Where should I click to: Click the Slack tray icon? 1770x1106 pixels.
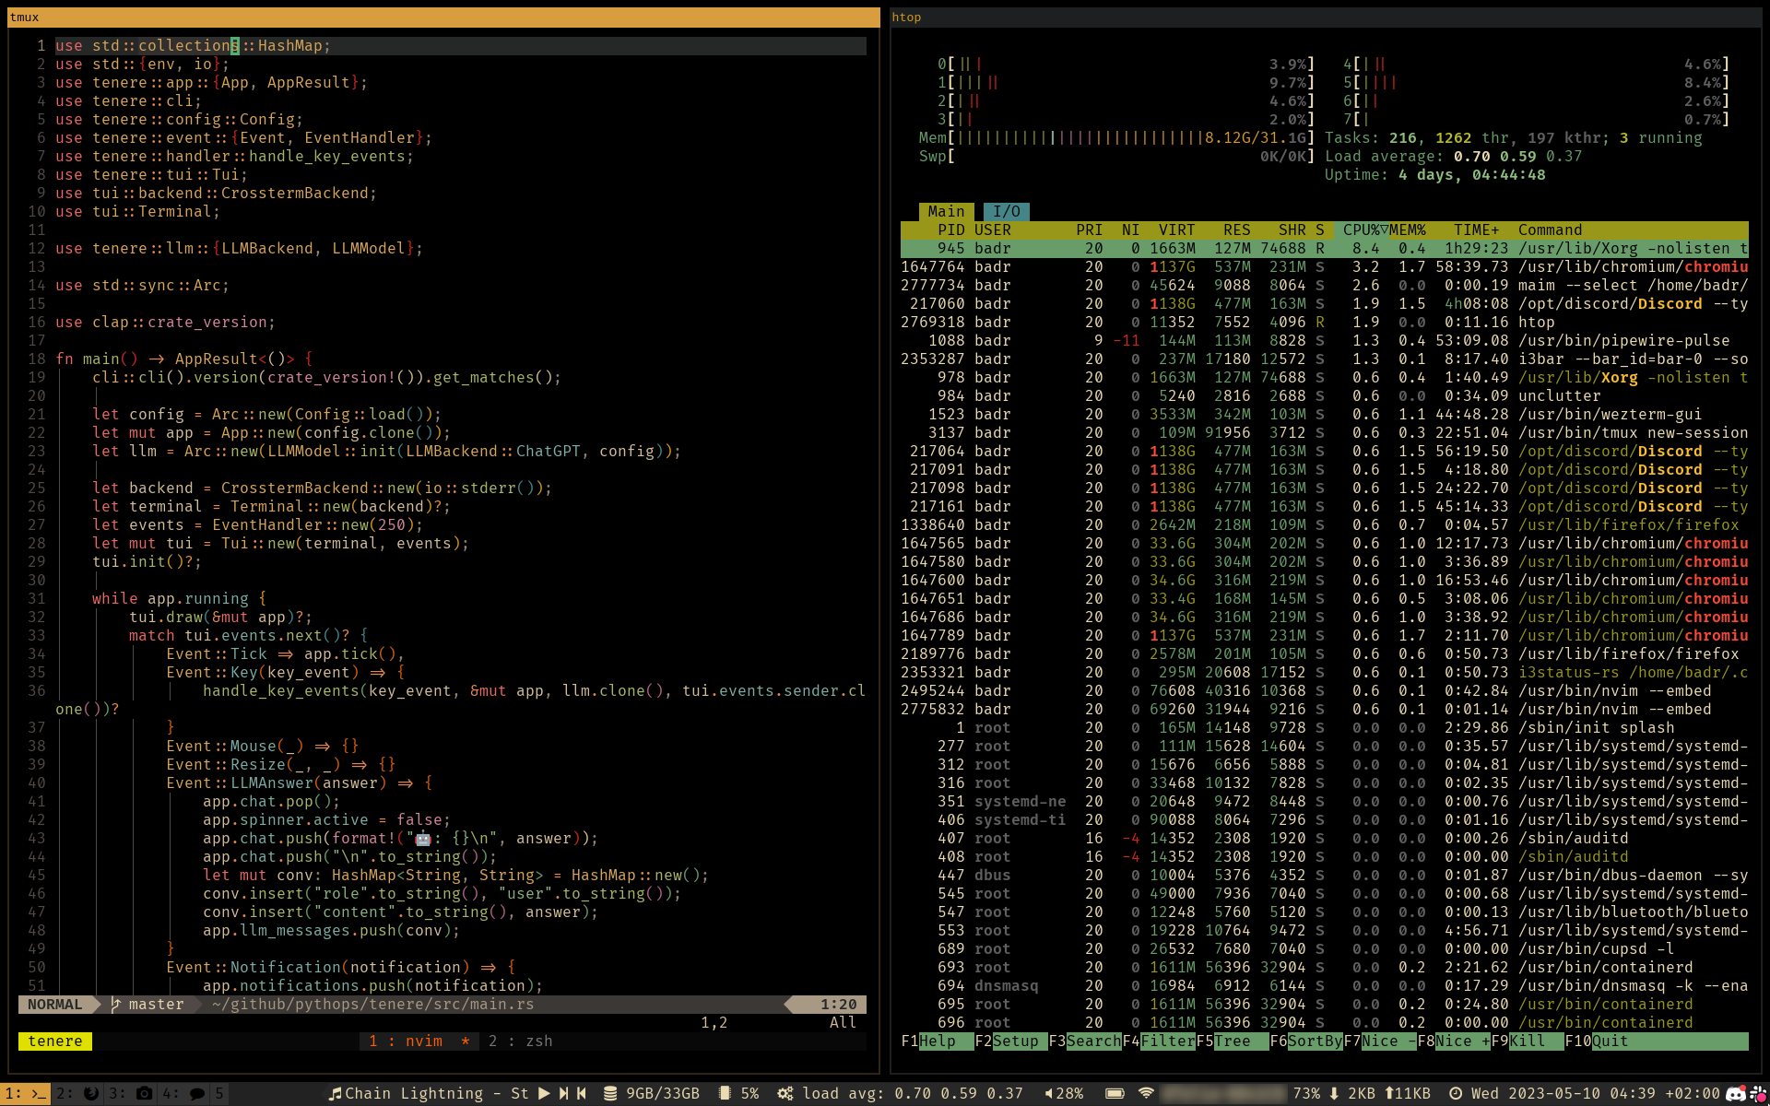[x=1756, y=1093]
